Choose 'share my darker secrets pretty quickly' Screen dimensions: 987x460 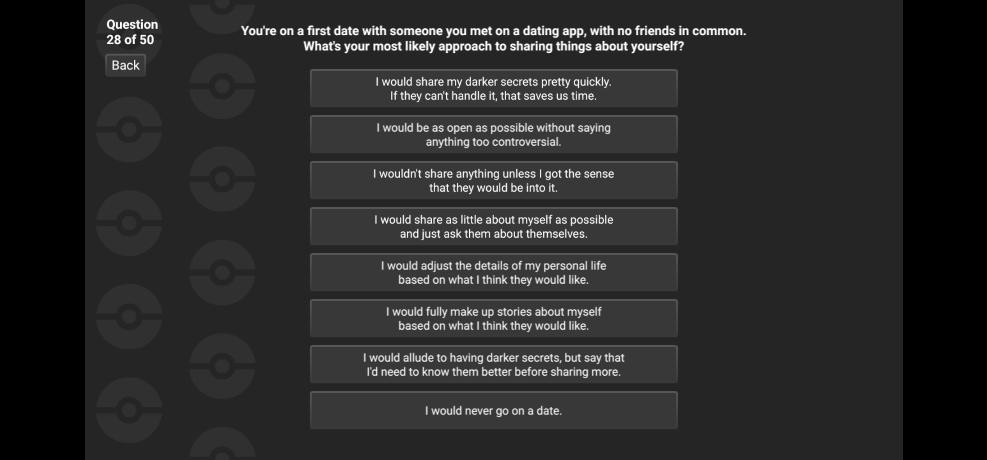pyautogui.click(x=493, y=89)
